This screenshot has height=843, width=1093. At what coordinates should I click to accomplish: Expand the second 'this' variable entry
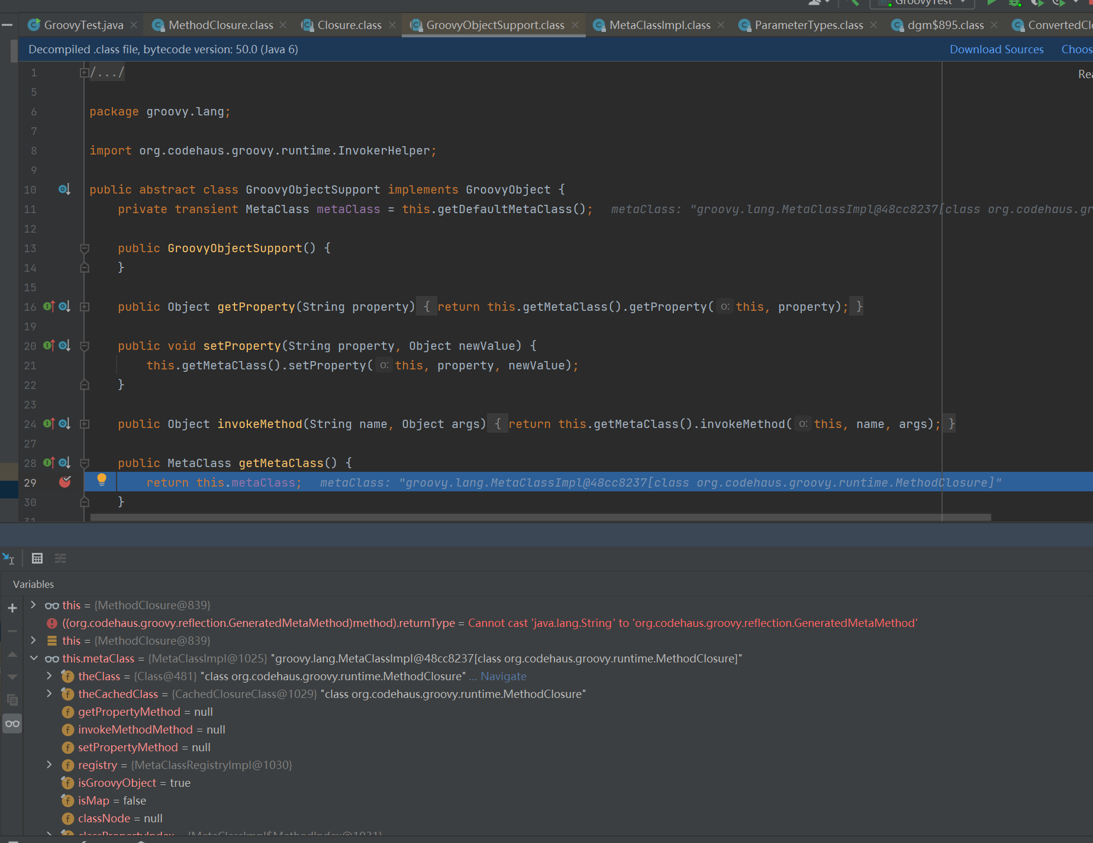34,641
